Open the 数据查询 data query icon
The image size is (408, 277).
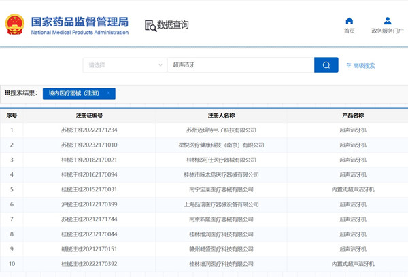pyautogui.click(x=151, y=26)
